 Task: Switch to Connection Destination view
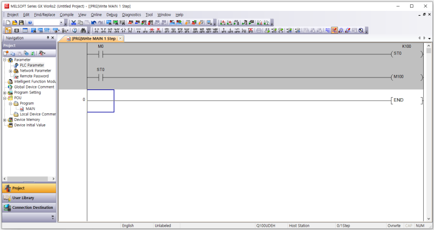pos(28,207)
